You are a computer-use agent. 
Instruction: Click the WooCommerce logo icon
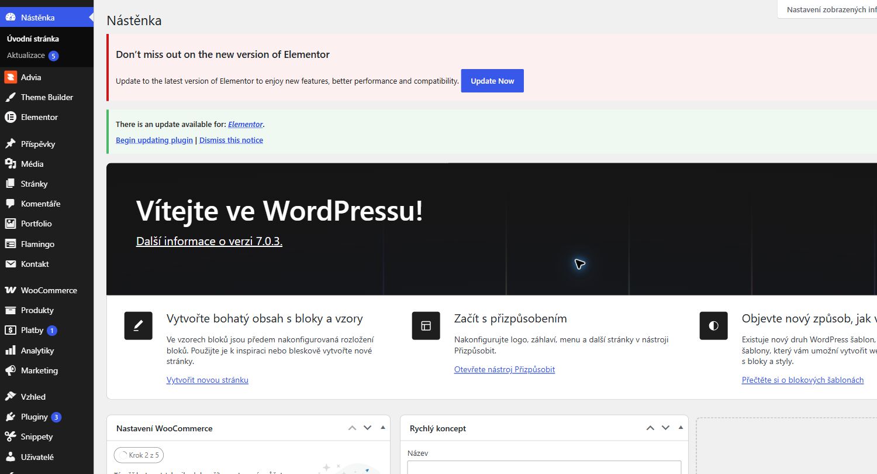point(11,290)
